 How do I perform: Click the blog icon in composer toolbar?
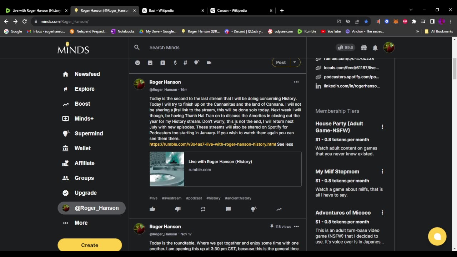162,63
